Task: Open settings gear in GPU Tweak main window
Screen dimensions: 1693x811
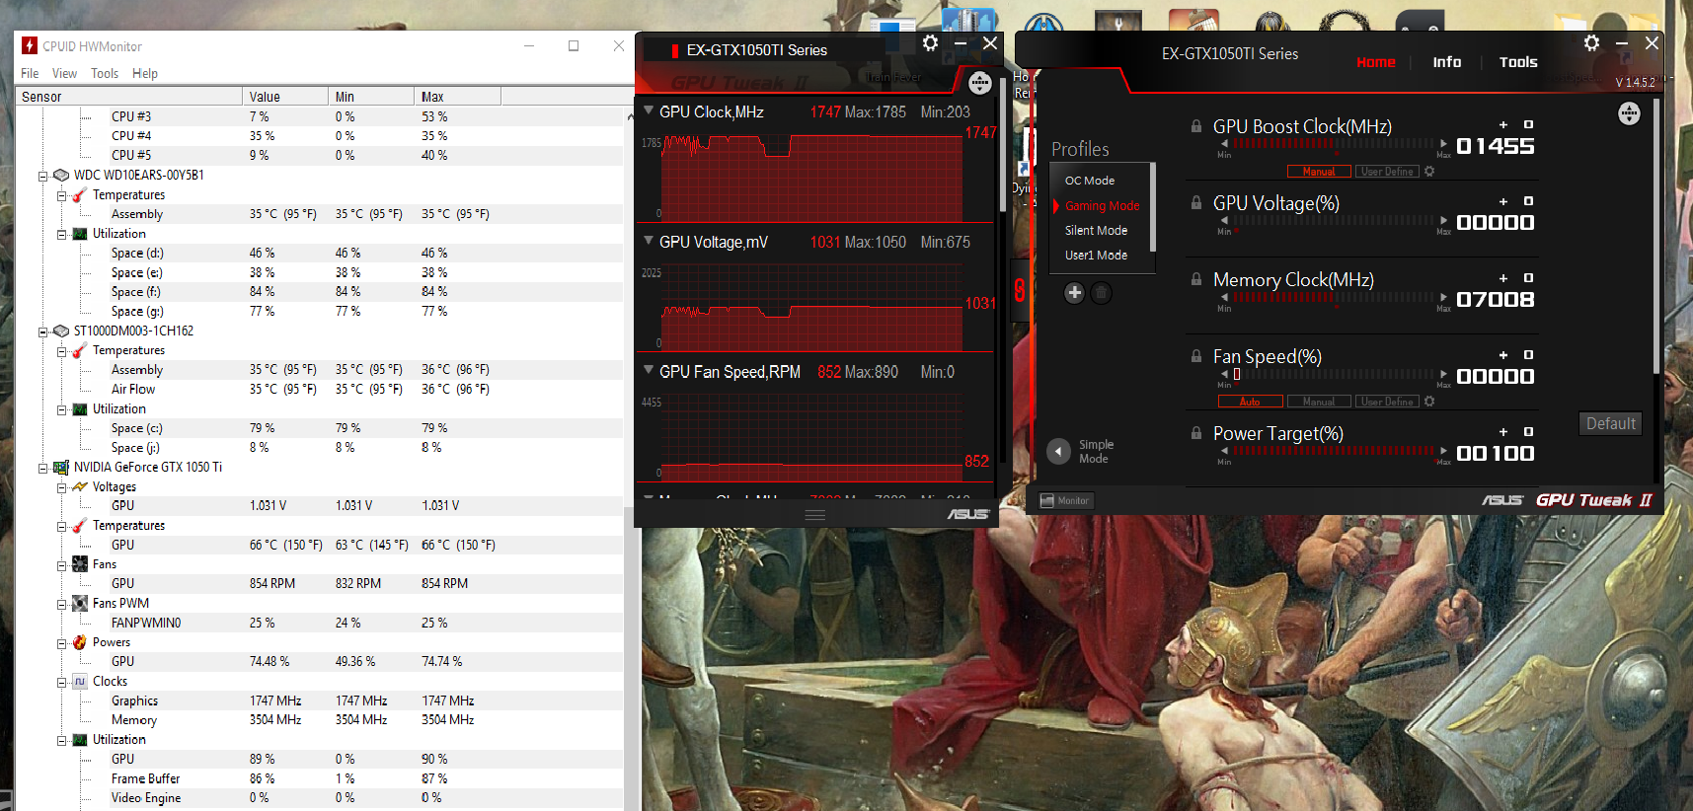Action: (1591, 43)
